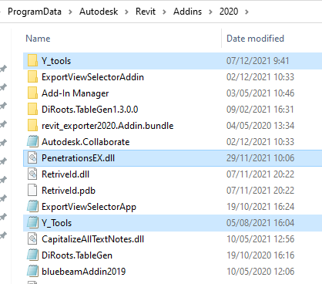Viewport: 322px width, 284px height.
Task: Select the Y_tools folder icon
Action: coord(32,61)
